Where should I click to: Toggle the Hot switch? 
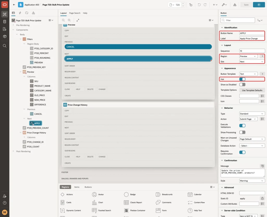pos(242,79)
